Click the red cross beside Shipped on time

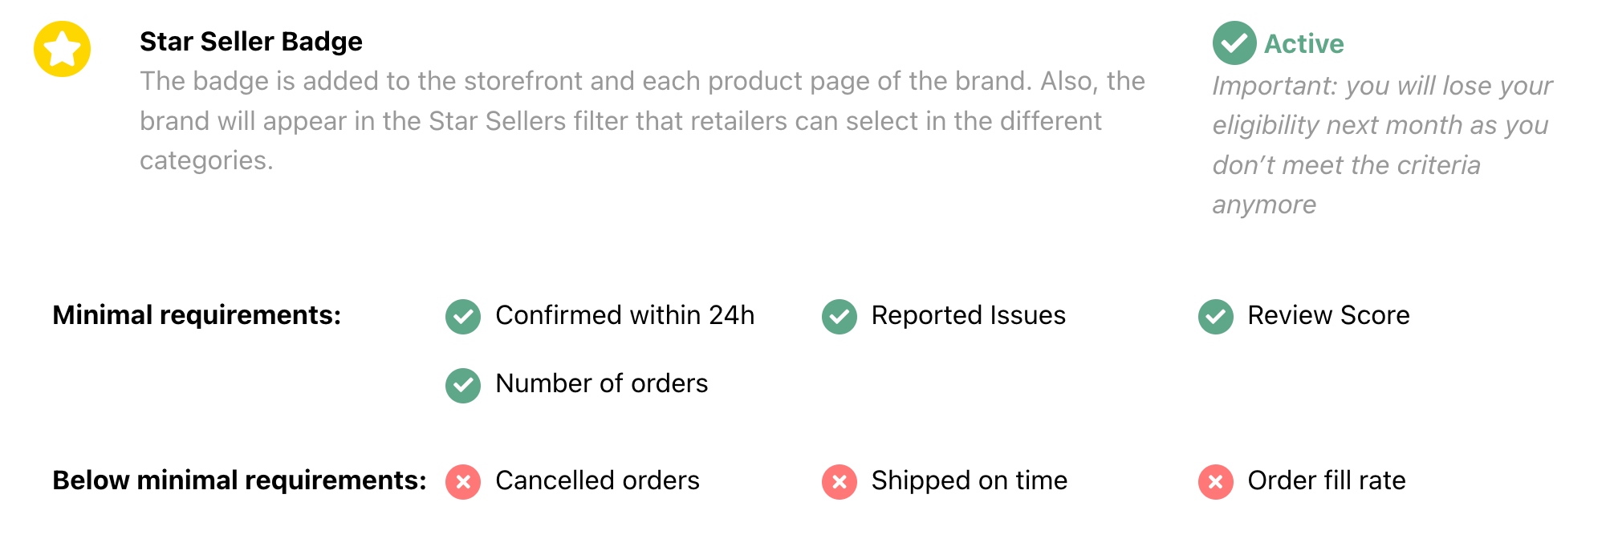840,482
